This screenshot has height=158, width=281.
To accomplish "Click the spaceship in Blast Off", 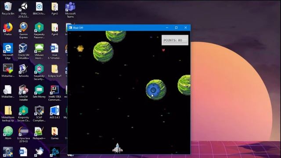I will pyautogui.click(x=118, y=148).
